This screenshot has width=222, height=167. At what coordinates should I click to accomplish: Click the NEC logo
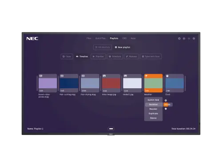tap(32, 39)
